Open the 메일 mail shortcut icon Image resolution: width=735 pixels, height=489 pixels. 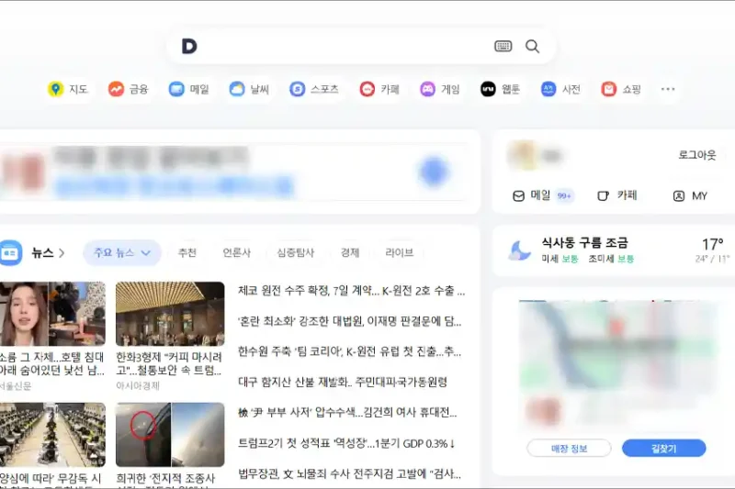(x=176, y=89)
